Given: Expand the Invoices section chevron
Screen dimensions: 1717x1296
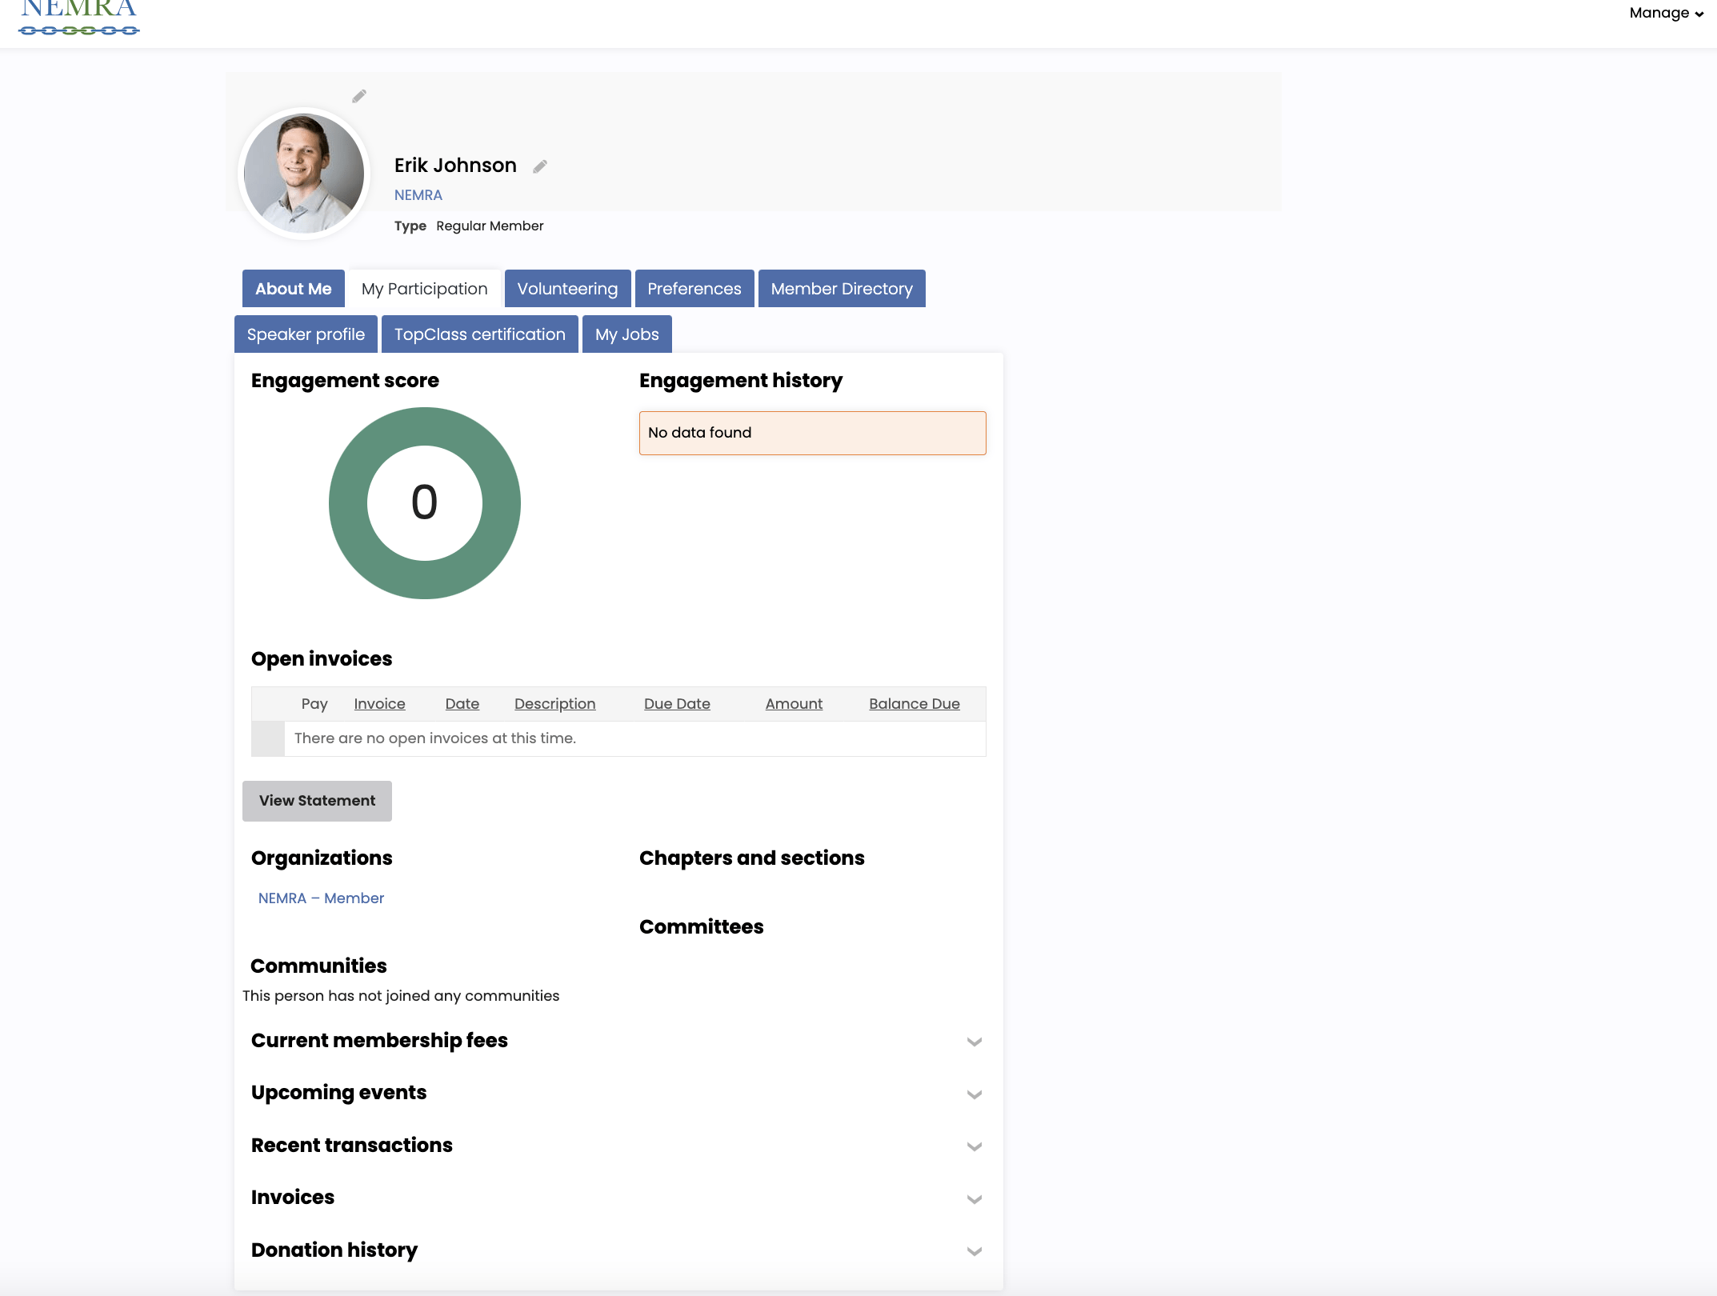Looking at the screenshot, I should [x=974, y=1198].
